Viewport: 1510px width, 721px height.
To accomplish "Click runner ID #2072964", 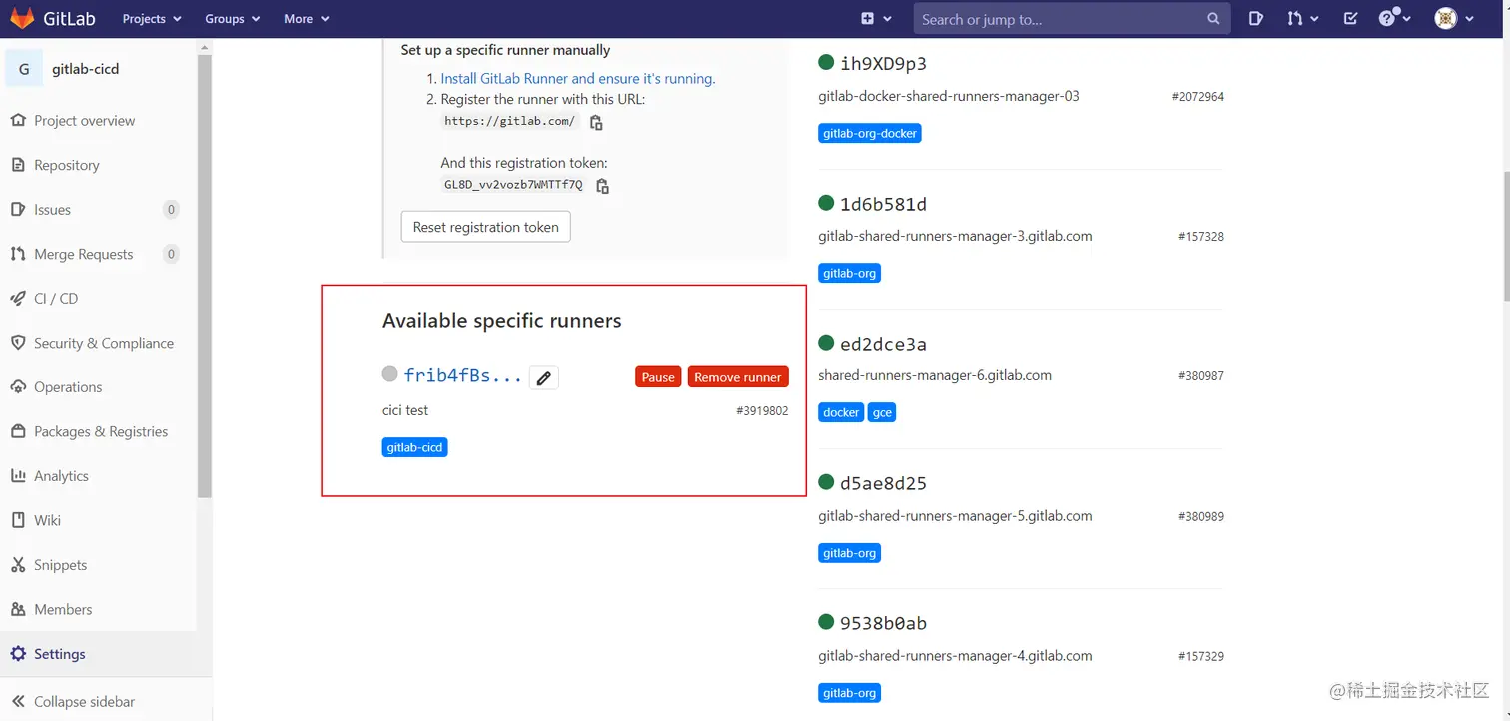I will tap(1198, 97).
